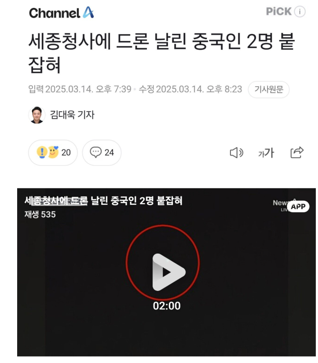Open the Channel A logo link
This screenshot has height=363, width=318.
point(62,12)
